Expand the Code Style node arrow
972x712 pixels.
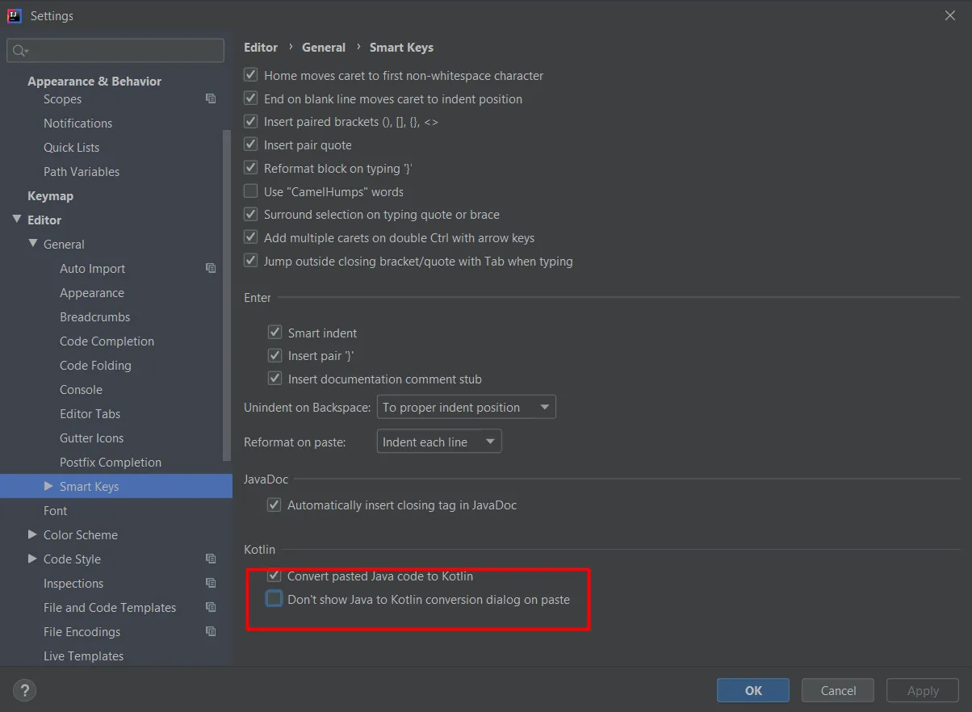point(32,559)
